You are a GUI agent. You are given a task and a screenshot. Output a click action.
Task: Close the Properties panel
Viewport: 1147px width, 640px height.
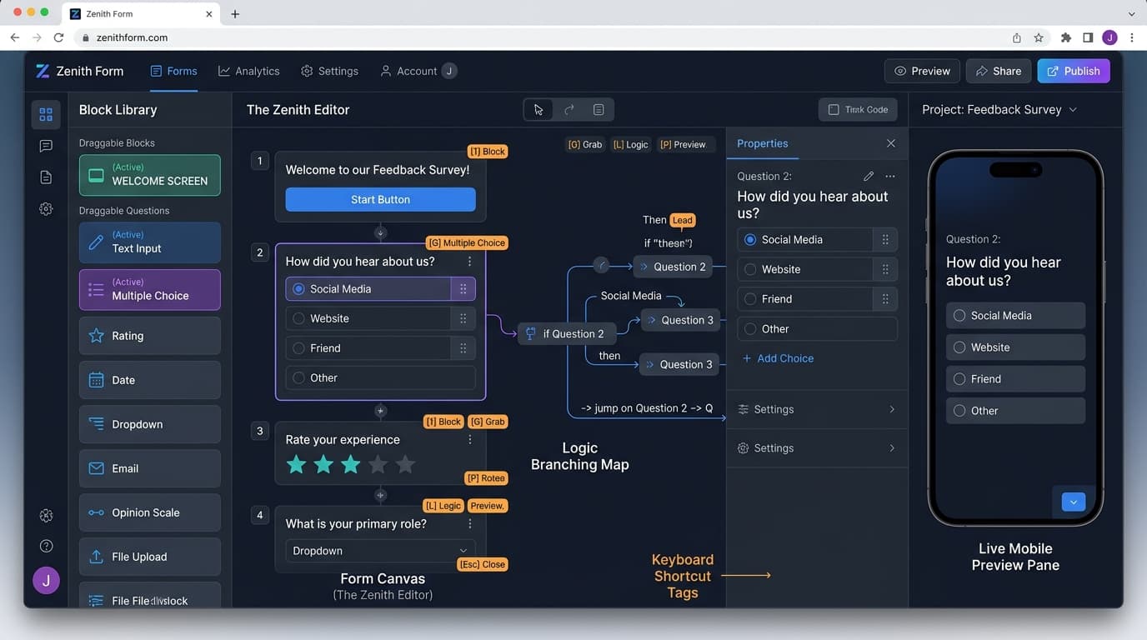point(891,143)
